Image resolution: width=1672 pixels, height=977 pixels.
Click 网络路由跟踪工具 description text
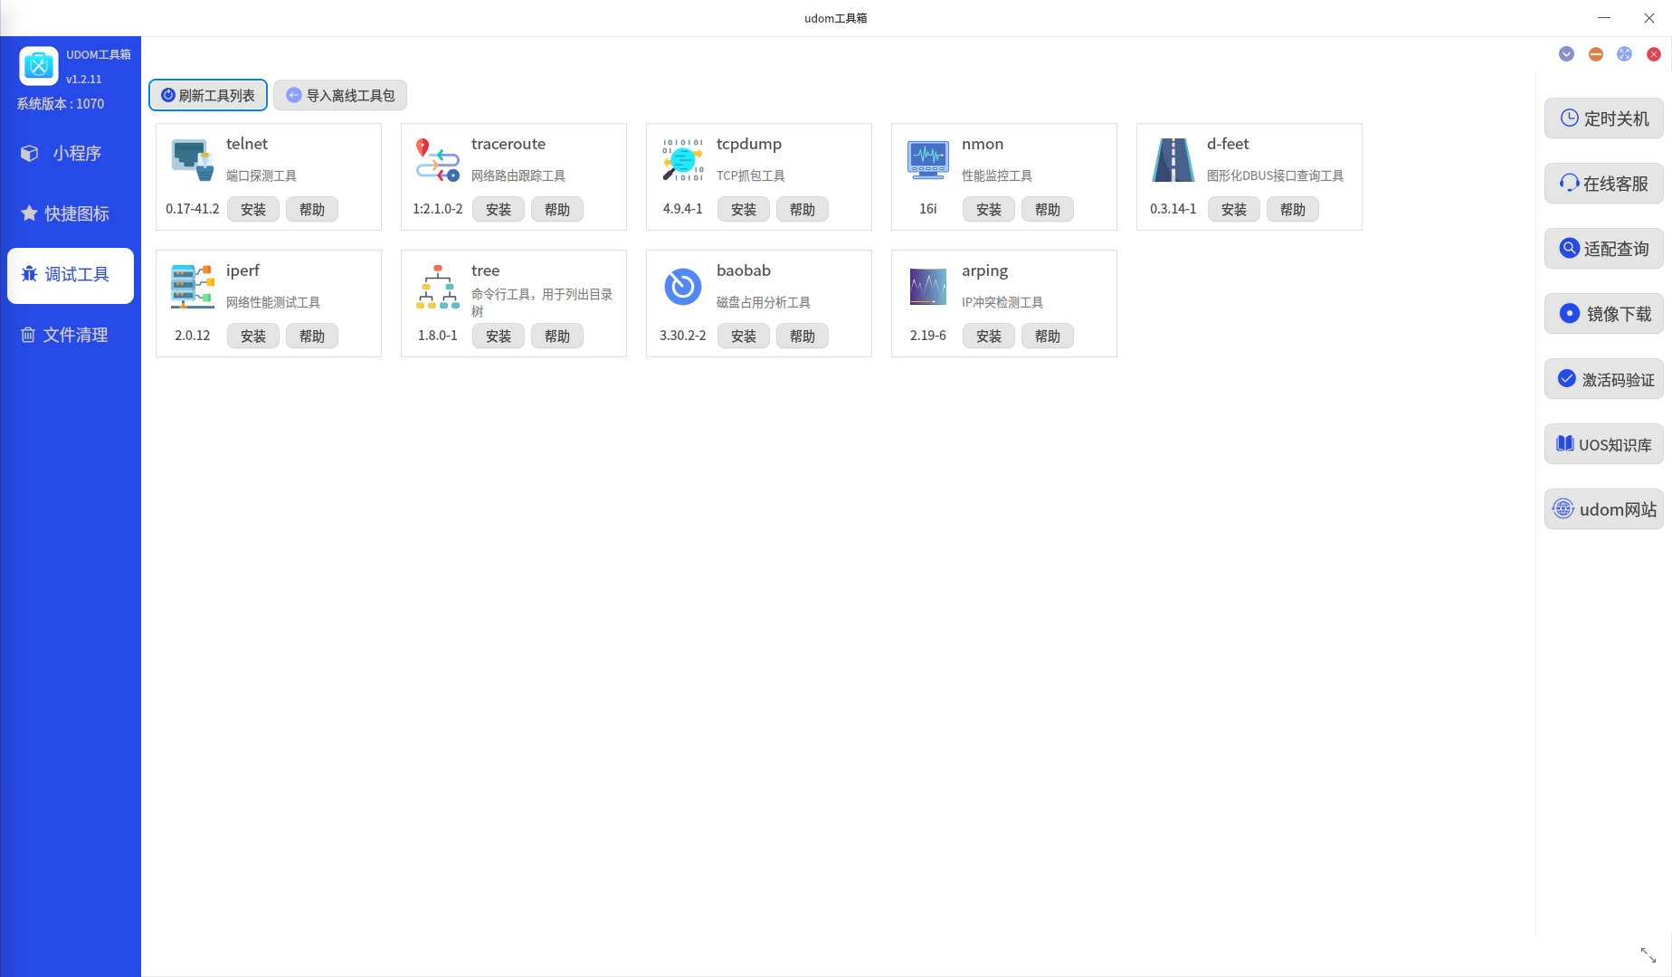[518, 175]
